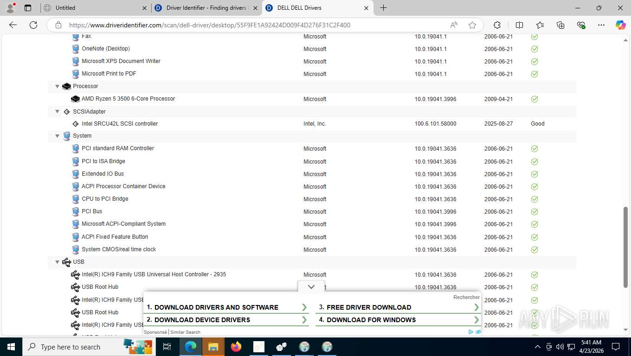Screen dimensions: 631x356
Task: Open Task View on taskbar
Action: (x=167, y=347)
